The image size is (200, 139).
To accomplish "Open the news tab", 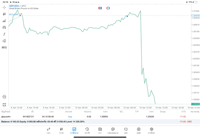I will [100, 131].
